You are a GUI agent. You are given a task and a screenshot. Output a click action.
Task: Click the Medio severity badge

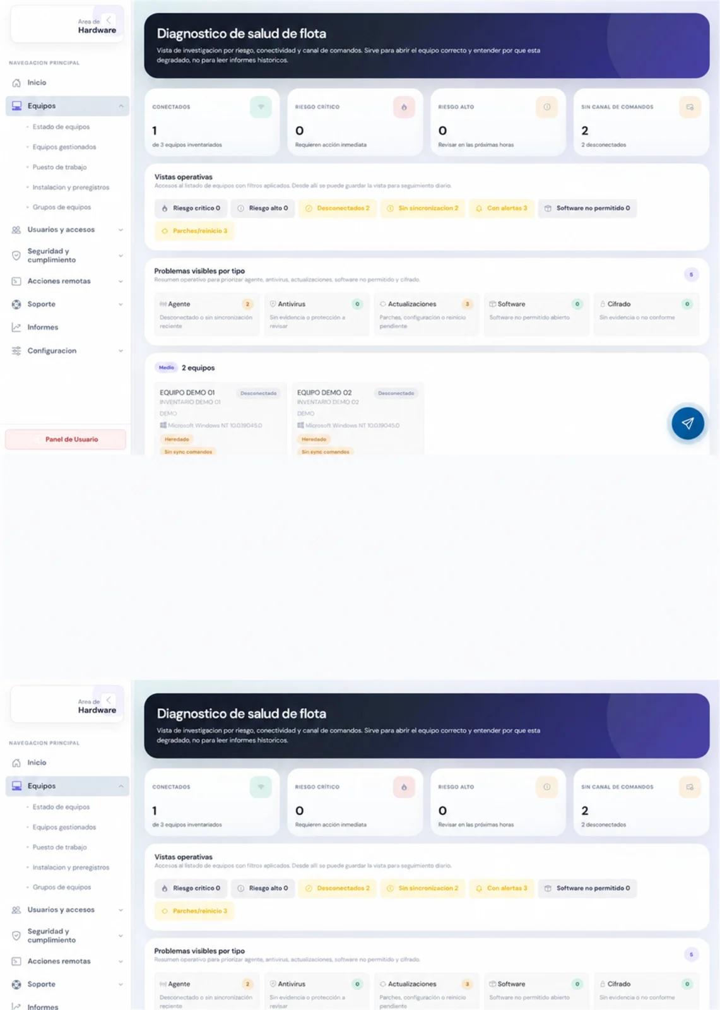[x=167, y=367]
